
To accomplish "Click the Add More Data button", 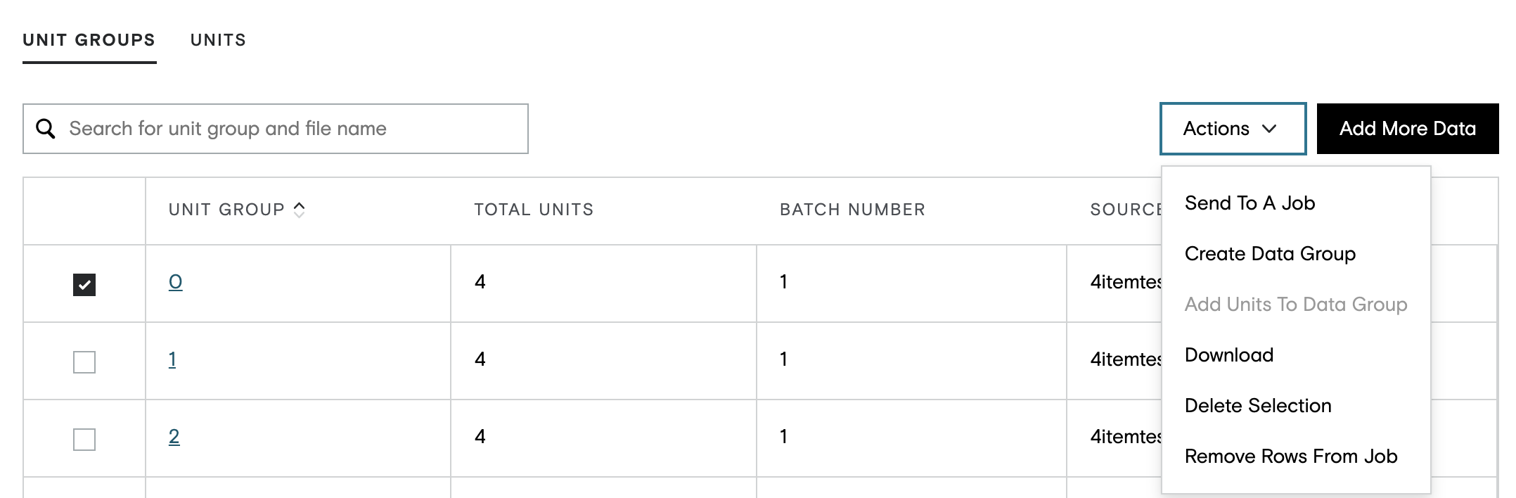I will (x=1408, y=129).
